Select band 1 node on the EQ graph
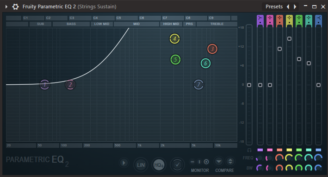The image size is (328, 177). [x=44, y=85]
